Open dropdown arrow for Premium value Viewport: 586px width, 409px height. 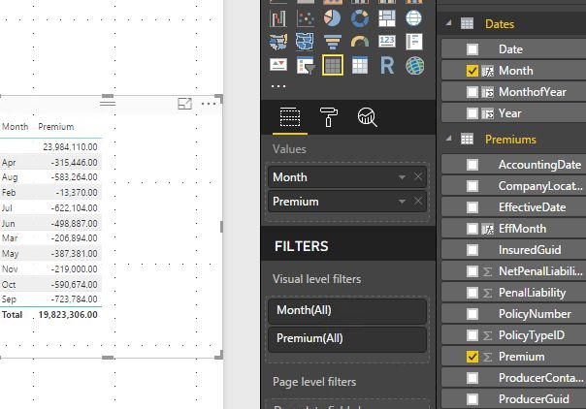[x=402, y=202]
